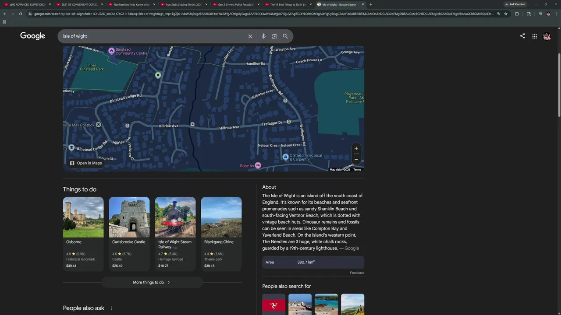Open People also ask options menu
561x315 pixels.
click(111, 308)
